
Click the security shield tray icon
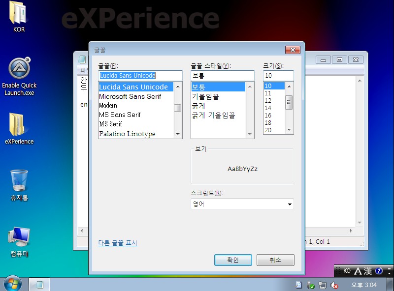click(311, 285)
